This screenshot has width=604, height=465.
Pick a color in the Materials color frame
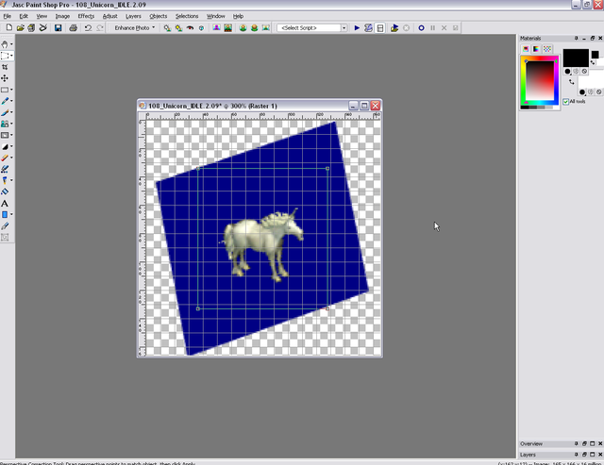[x=540, y=81]
